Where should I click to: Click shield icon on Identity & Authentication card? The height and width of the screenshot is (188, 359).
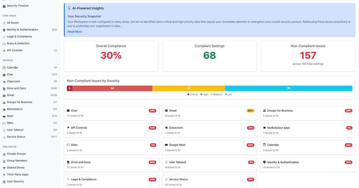click(x=264, y=162)
